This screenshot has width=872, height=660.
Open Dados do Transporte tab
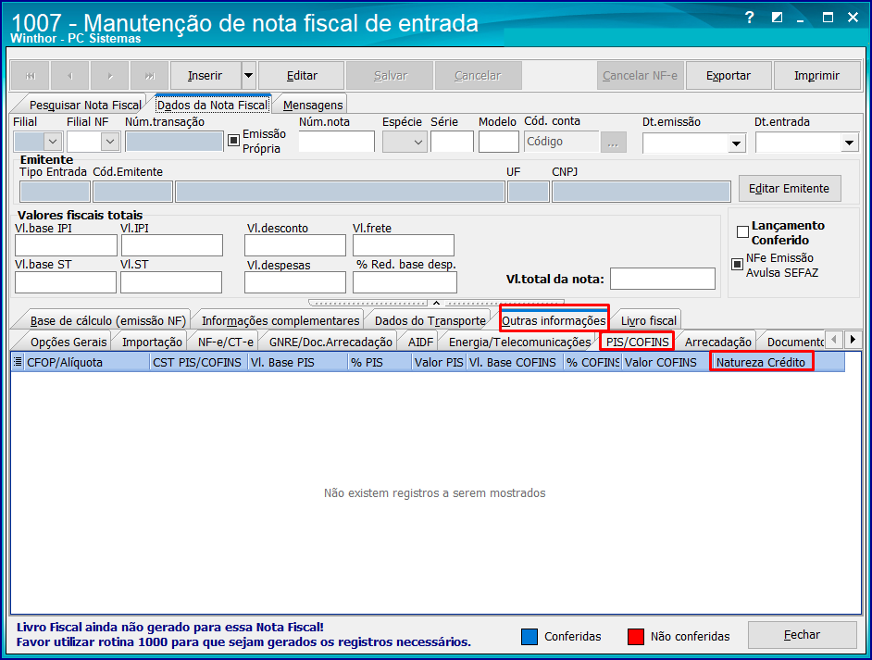[x=430, y=321]
